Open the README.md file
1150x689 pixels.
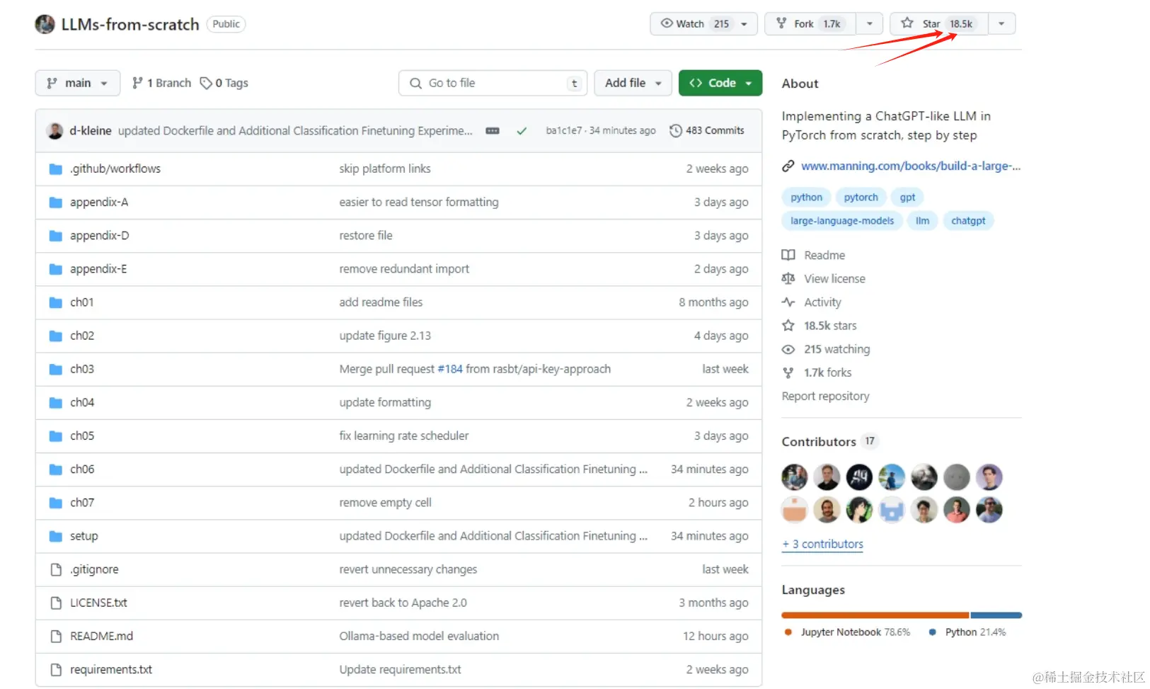coord(101,637)
